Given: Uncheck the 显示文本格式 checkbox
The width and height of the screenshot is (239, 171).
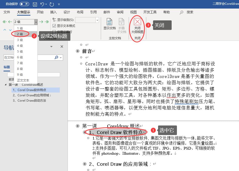Looking at the screenshot, I should coord(55,26).
